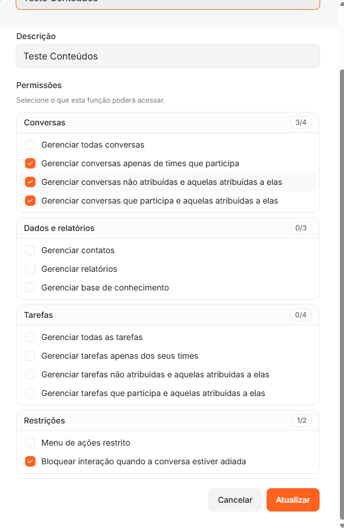Check Gerenciar tarefas não atribuídas option
This screenshot has height=529, width=344.
(x=30, y=374)
